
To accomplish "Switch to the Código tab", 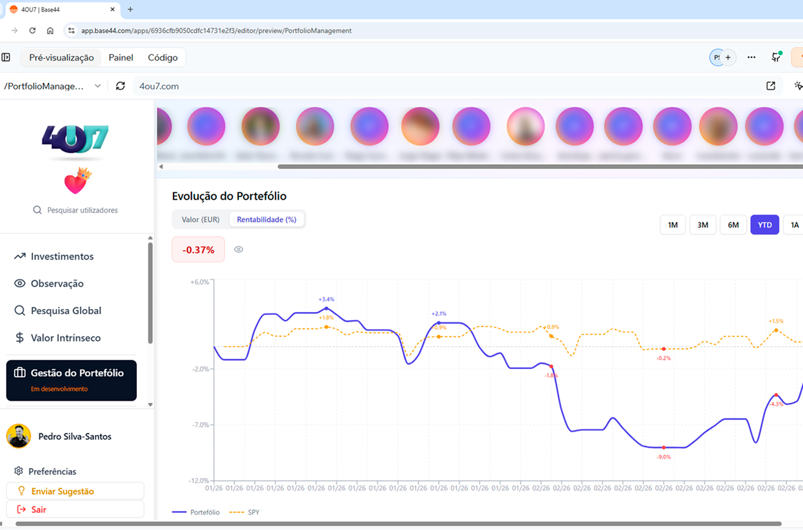I will tap(163, 57).
